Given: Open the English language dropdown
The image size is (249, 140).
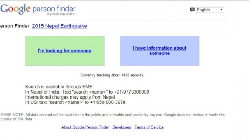Looking at the screenshot, I should click(210, 10).
